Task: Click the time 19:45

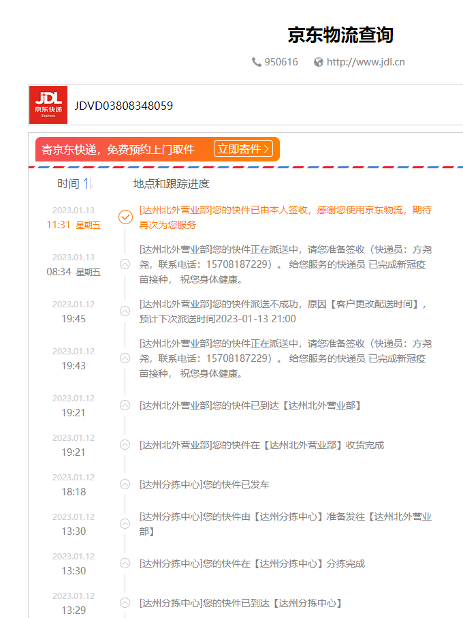Action: tap(74, 319)
